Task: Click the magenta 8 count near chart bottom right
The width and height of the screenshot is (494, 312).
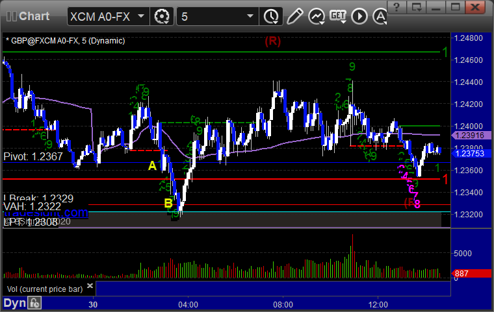Action: point(417,204)
